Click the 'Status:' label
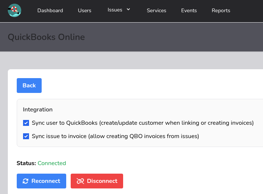This screenshot has width=263, height=194. point(26,163)
